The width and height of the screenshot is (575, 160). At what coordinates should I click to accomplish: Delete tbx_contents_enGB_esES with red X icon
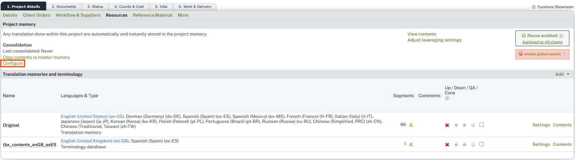[447, 145]
